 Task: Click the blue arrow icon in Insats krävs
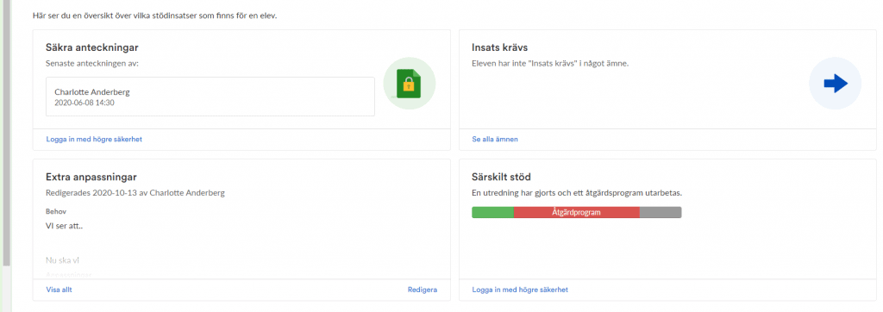tap(835, 84)
